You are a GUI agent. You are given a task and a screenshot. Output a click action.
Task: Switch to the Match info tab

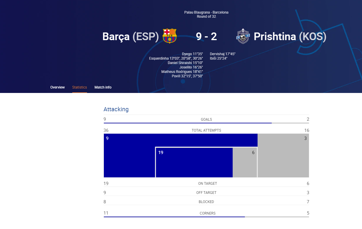pos(103,87)
